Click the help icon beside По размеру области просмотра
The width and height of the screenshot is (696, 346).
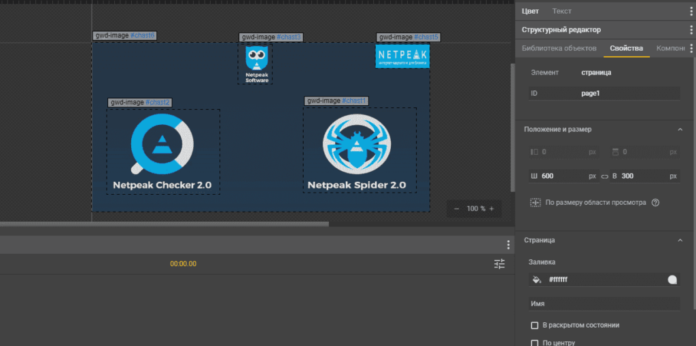tap(655, 202)
